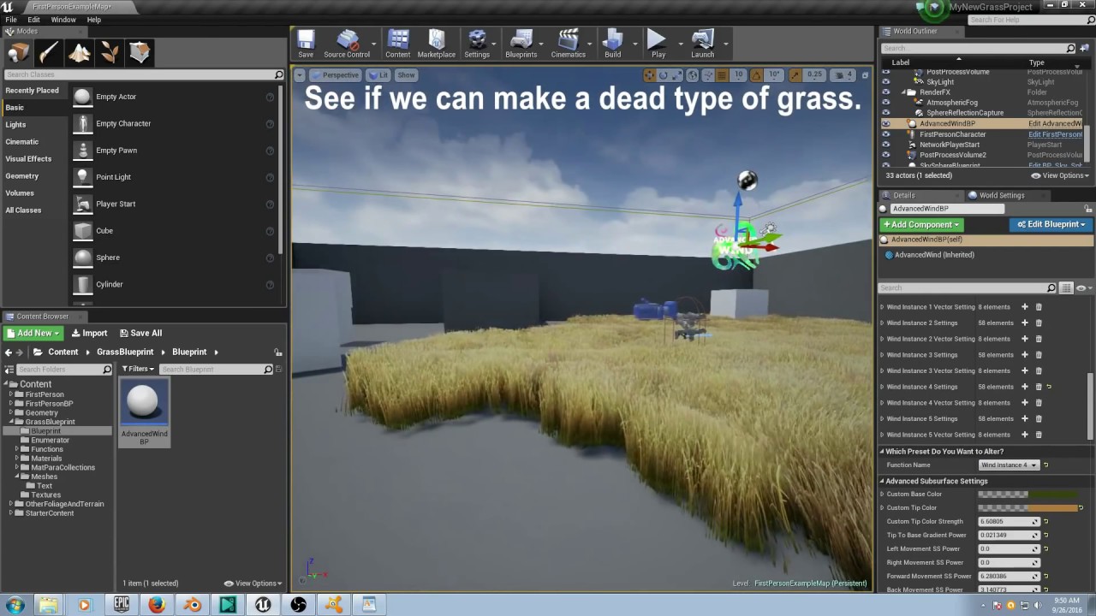Click the Build toolbar icon

(x=612, y=44)
